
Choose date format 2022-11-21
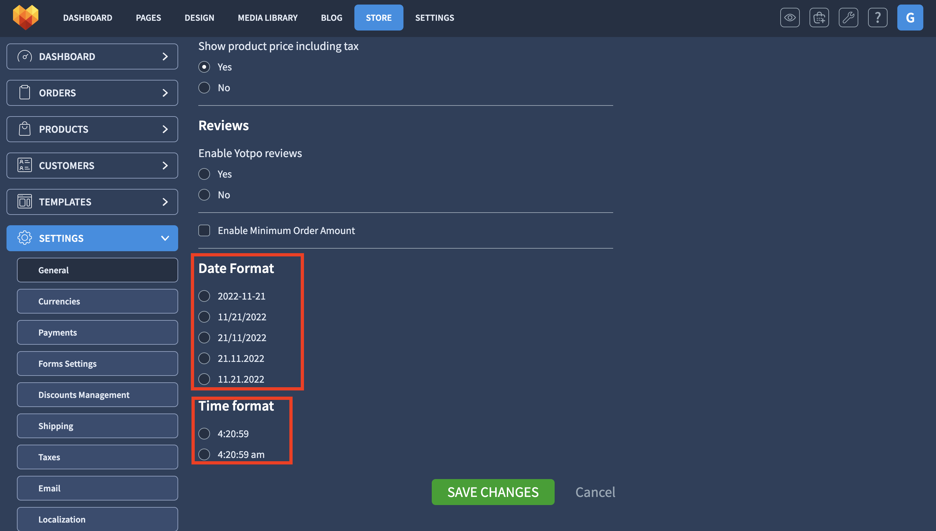pyautogui.click(x=204, y=296)
